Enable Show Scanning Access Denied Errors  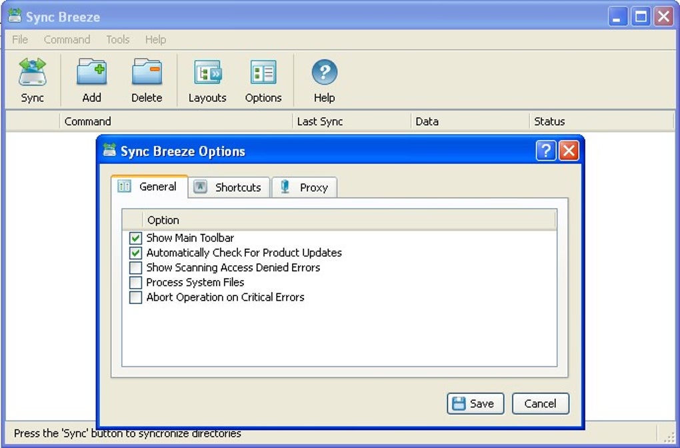135,267
